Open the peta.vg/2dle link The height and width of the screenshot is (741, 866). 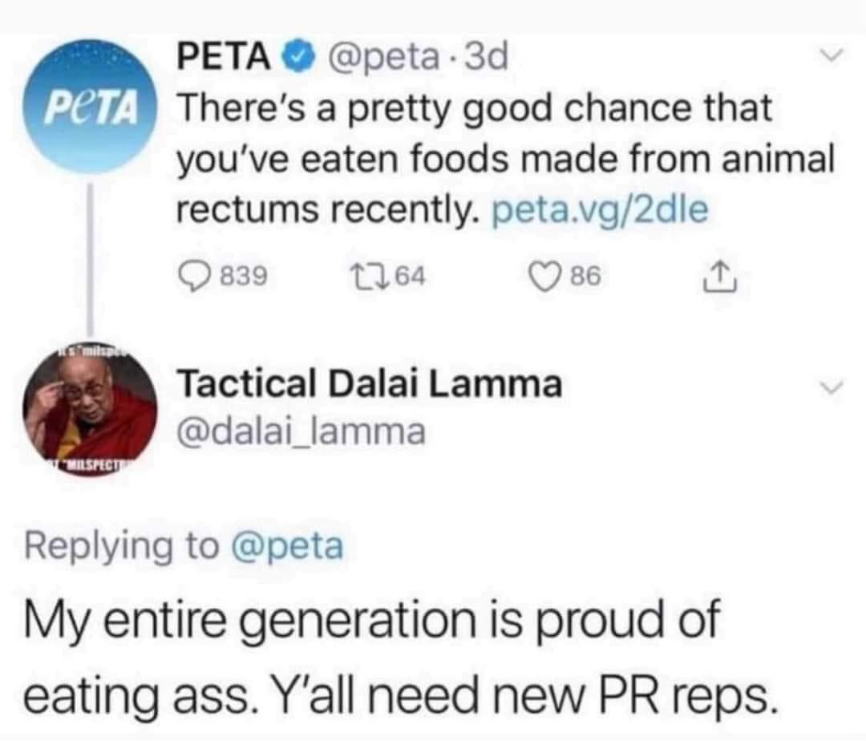point(598,209)
